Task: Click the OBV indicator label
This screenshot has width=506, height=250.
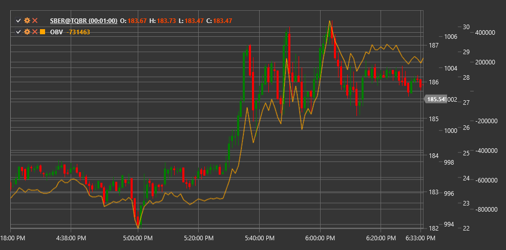Action: [x=56, y=32]
